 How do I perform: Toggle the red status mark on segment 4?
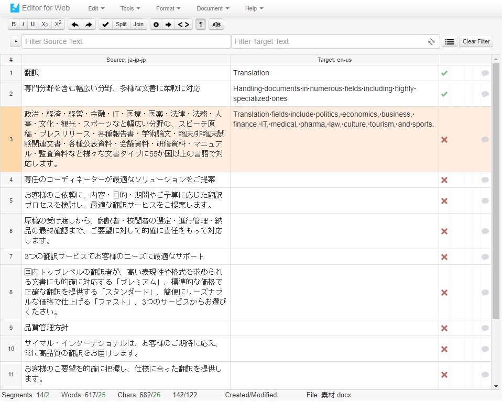point(444,179)
